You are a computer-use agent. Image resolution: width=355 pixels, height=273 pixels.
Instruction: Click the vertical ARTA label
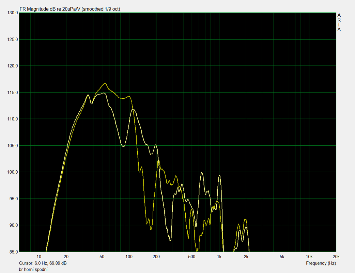point(339,23)
